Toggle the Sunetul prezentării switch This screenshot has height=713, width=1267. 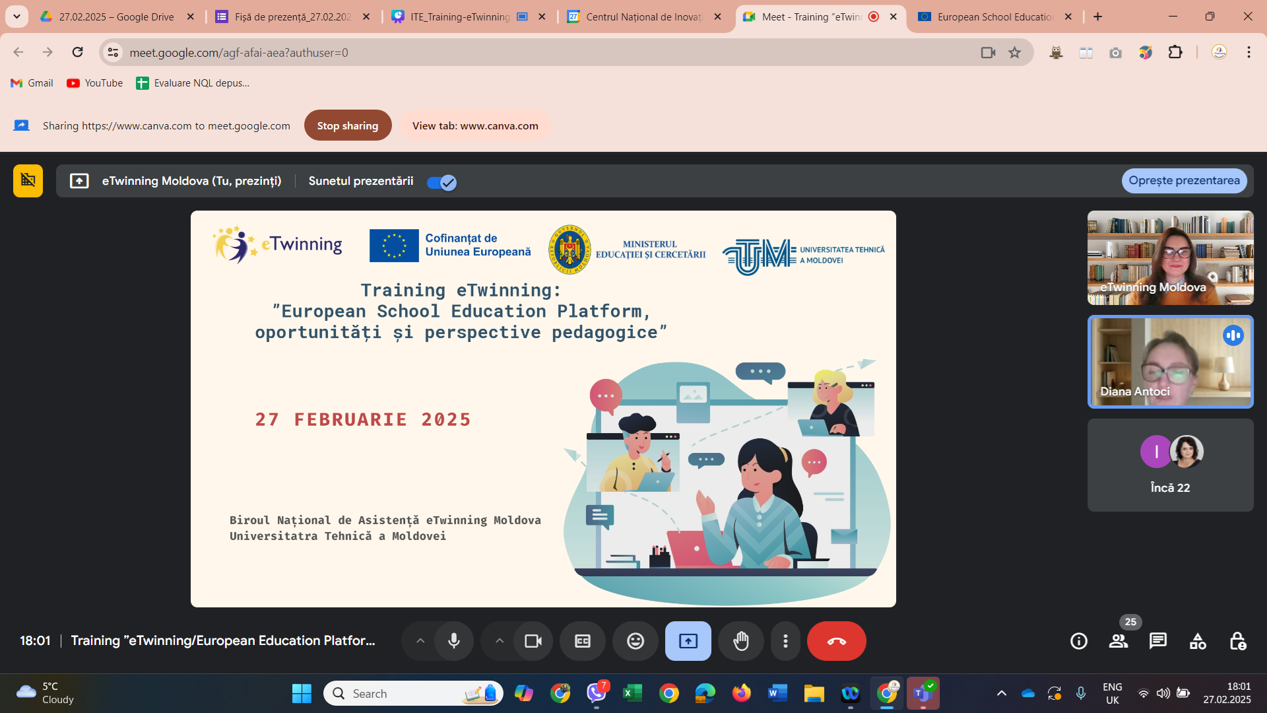[x=441, y=182]
